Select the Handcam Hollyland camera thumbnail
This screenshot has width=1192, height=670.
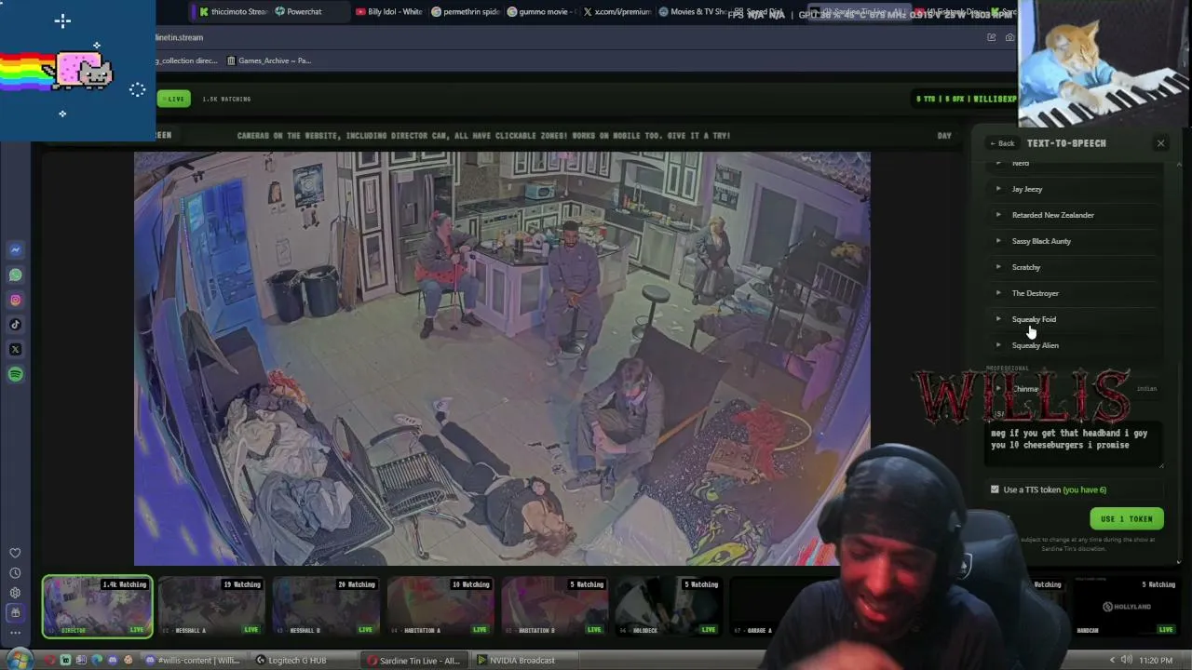pos(1126,607)
